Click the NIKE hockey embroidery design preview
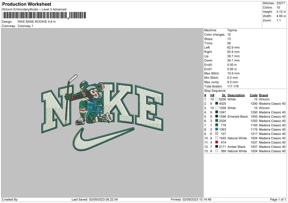 coord(102,113)
